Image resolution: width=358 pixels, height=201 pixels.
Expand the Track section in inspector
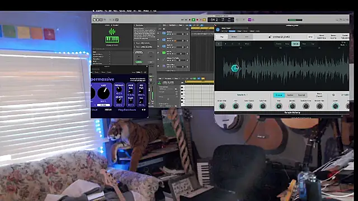point(135,47)
